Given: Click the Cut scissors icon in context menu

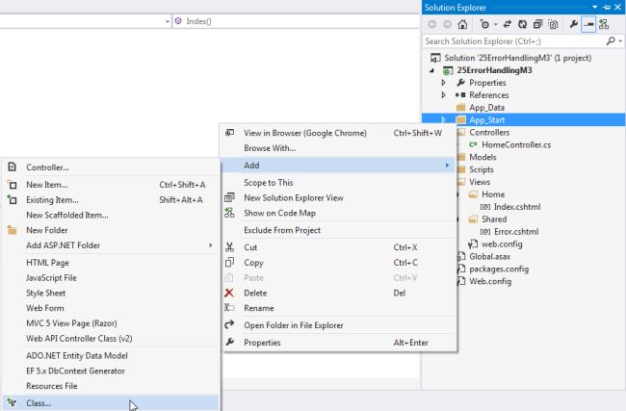Looking at the screenshot, I should click(229, 247).
